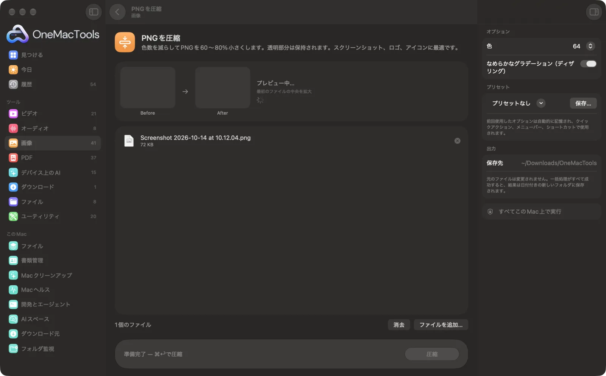Viewport: 606px width, 376px height.
Task: Select 画像 tools category
Action: (x=53, y=143)
